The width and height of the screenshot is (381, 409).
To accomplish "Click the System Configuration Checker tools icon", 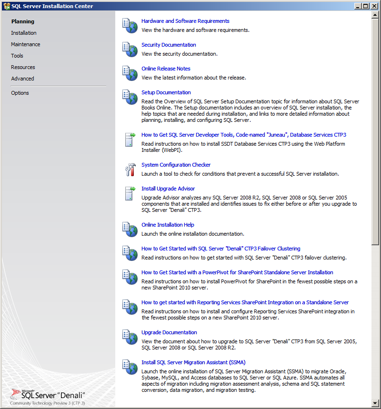I will [x=130, y=169].
